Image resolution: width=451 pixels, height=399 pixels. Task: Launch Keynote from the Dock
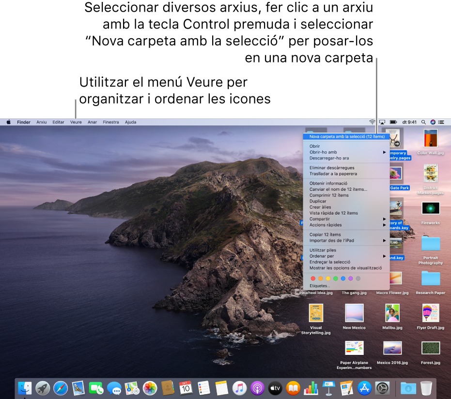[x=329, y=388]
